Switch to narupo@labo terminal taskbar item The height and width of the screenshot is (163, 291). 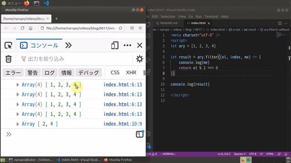tap(31, 160)
